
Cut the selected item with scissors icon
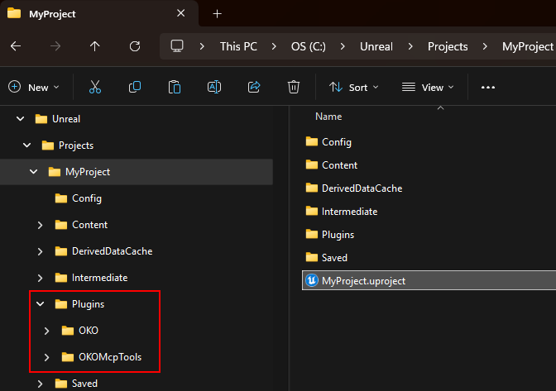coord(95,87)
